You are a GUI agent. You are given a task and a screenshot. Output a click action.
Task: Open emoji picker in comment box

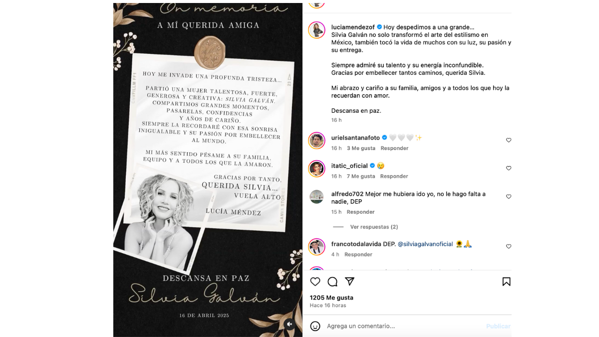[315, 326]
